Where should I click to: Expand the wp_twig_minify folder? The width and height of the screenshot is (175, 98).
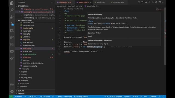[x=26, y=78]
